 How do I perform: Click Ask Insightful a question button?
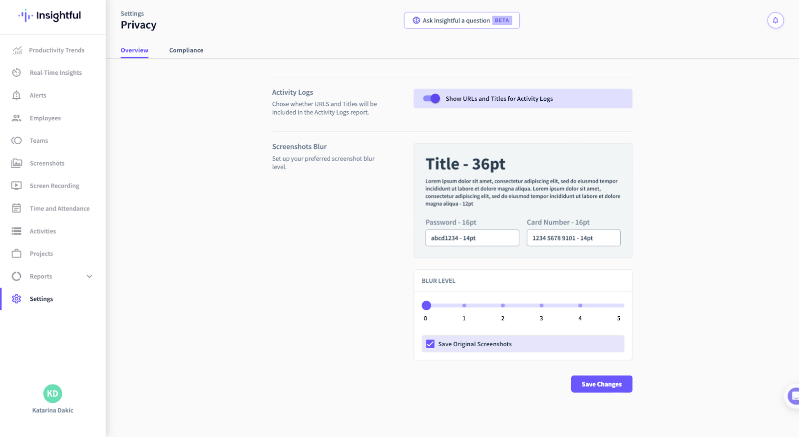click(x=462, y=20)
